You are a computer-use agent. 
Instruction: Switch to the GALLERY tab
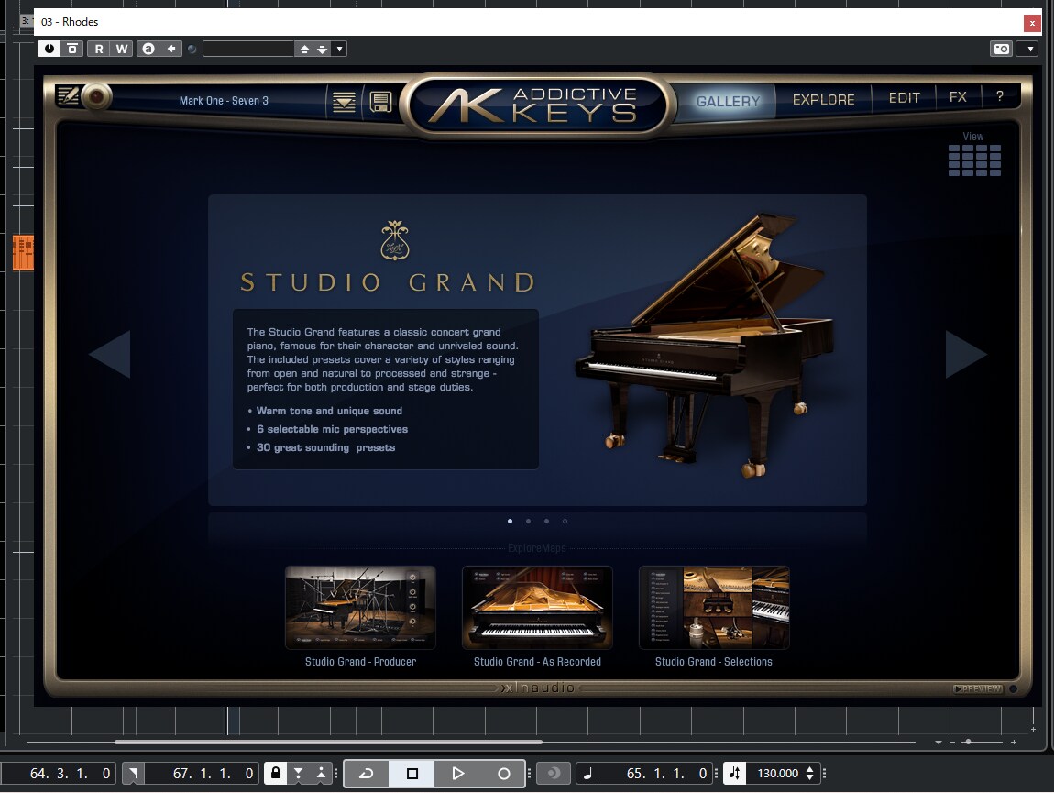[728, 101]
